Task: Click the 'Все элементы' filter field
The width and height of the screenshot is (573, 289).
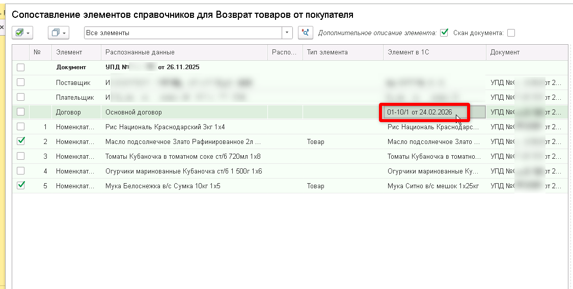Action: tap(183, 33)
